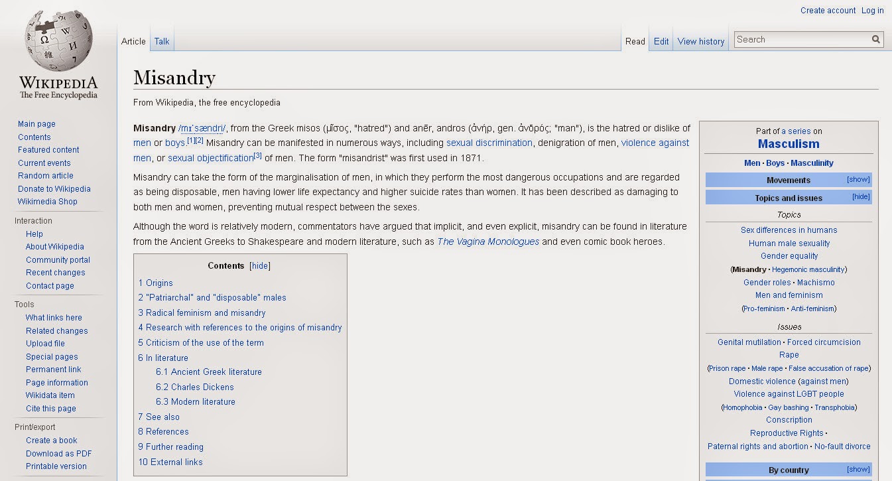The height and width of the screenshot is (481, 892).
Task: Click into the Search input field
Action: (x=802, y=40)
